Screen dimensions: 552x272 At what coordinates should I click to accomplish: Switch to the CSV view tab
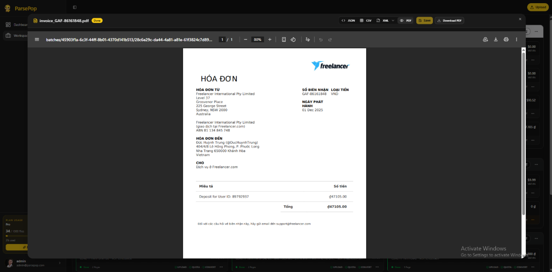tap(366, 21)
